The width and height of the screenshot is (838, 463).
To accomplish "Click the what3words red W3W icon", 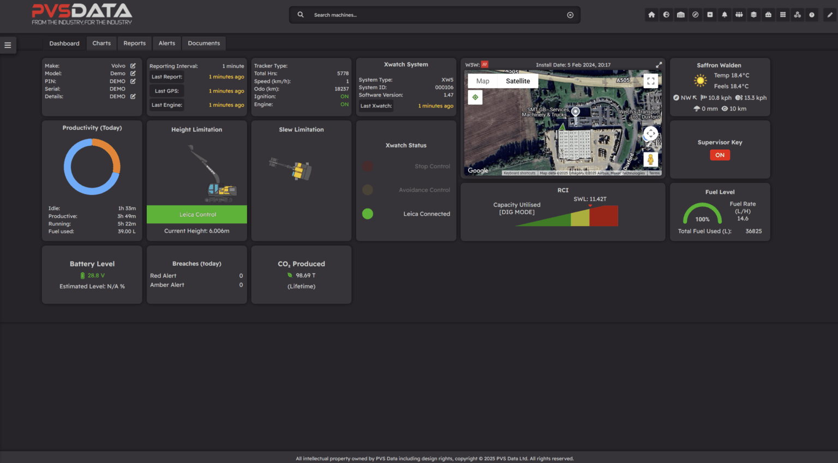I will [484, 65].
